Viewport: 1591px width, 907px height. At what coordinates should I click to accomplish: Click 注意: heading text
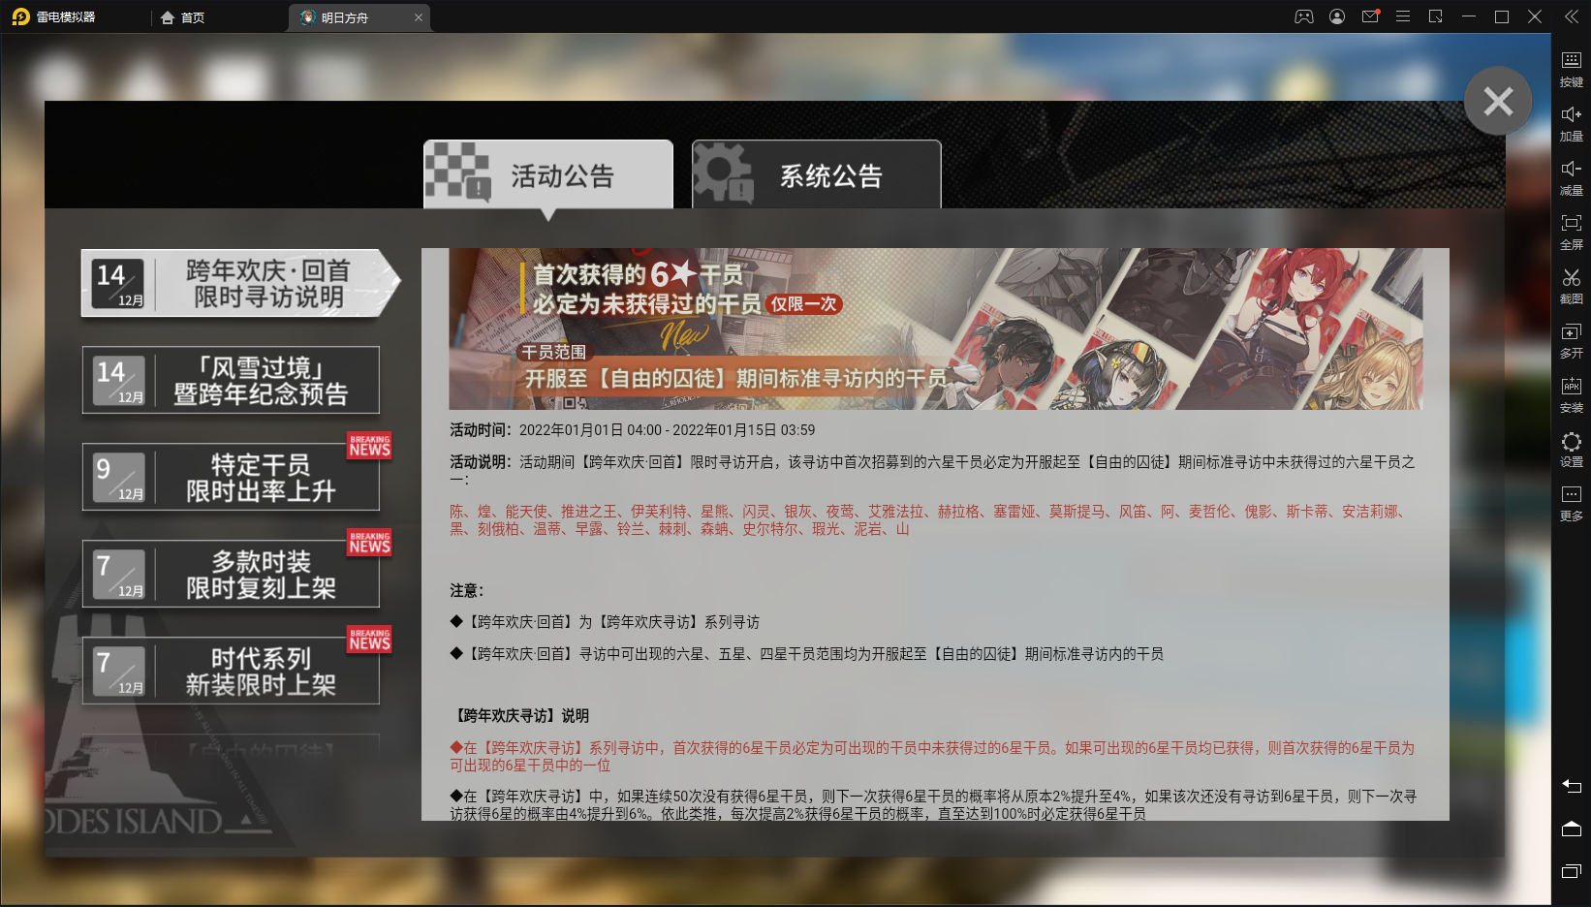click(x=467, y=590)
